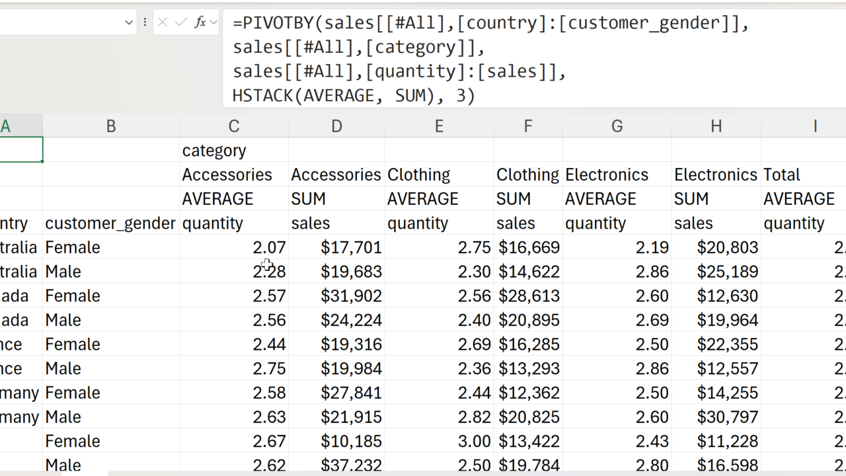
Task: Click the Insert Function fx icon
Action: (200, 22)
